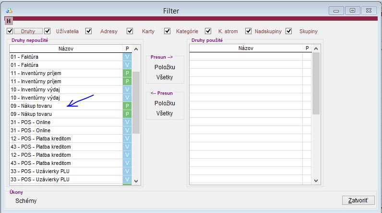This screenshot has height=213, width=382.
Task: Switch to the Adresy tab
Action: (x=108, y=31)
